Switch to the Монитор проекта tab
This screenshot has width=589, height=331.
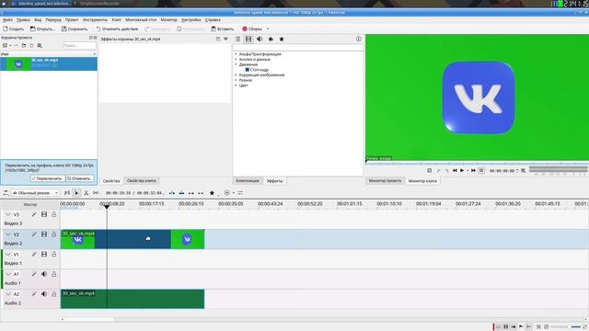(385, 181)
